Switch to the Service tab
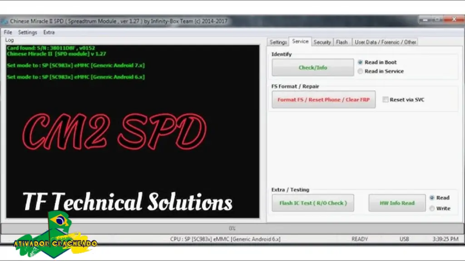This screenshot has height=261, width=465. (x=300, y=41)
